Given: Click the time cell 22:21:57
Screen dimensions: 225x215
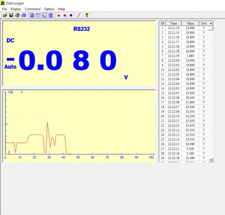Looking at the screenshot, I should (x=174, y=42).
